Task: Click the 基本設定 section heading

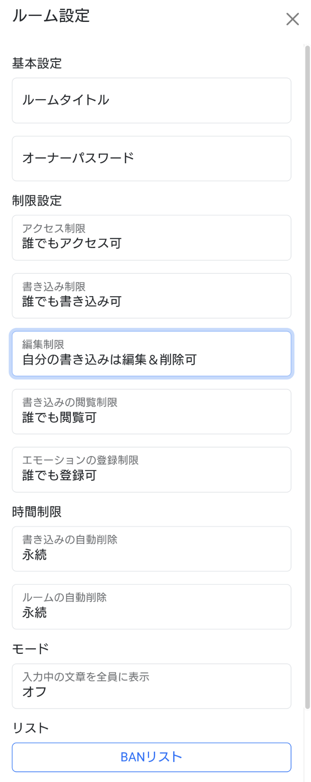Action: (x=37, y=63)
